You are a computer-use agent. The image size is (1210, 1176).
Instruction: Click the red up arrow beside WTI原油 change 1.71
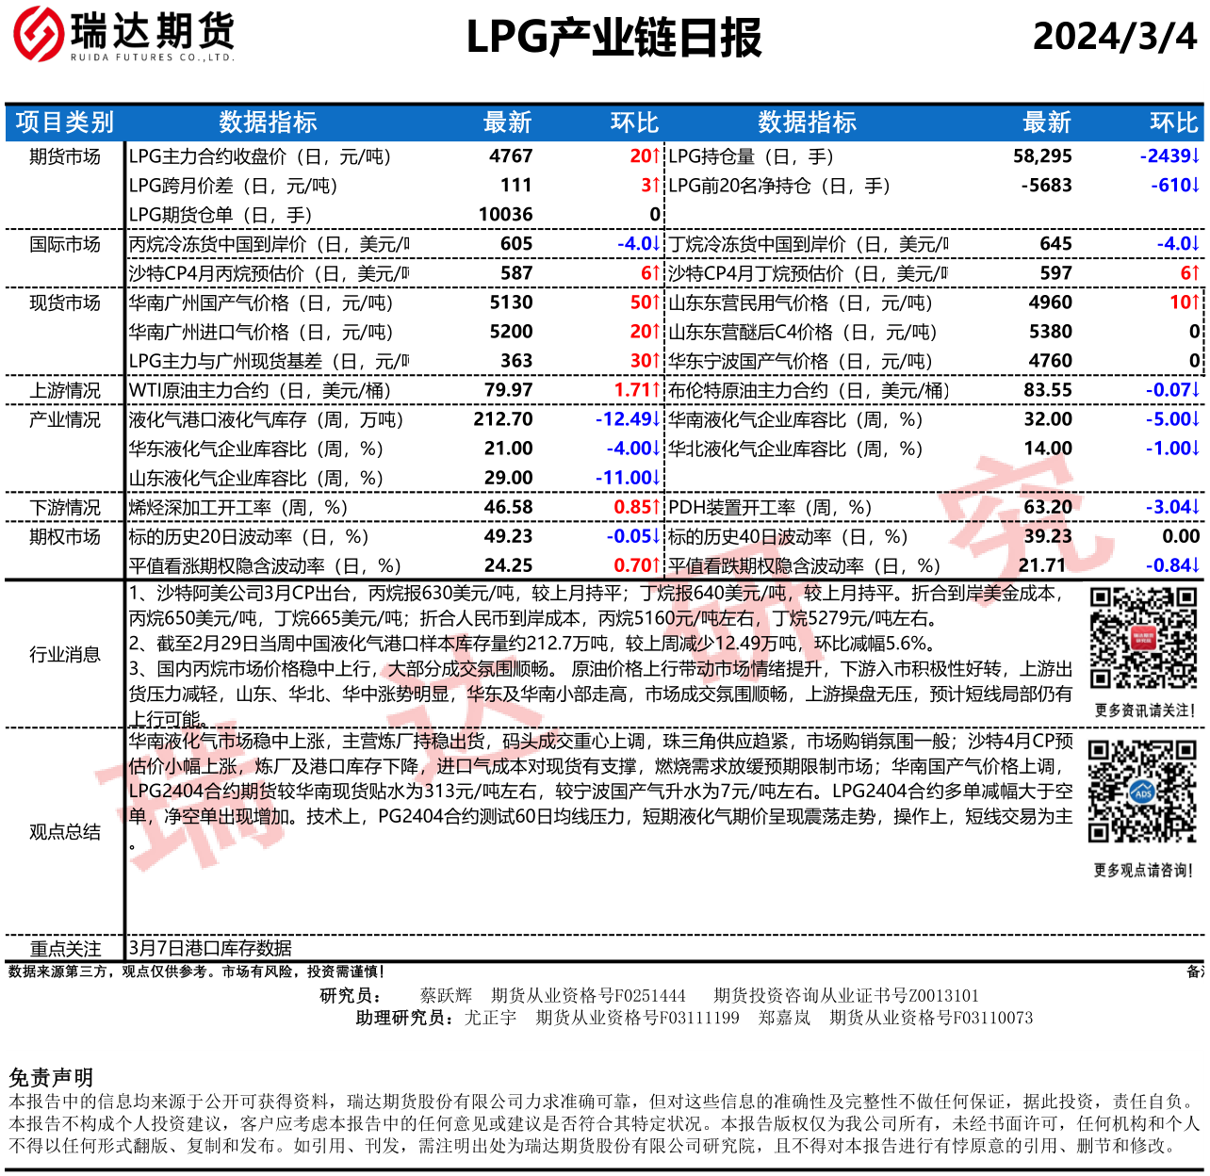(x=656, y=390)
